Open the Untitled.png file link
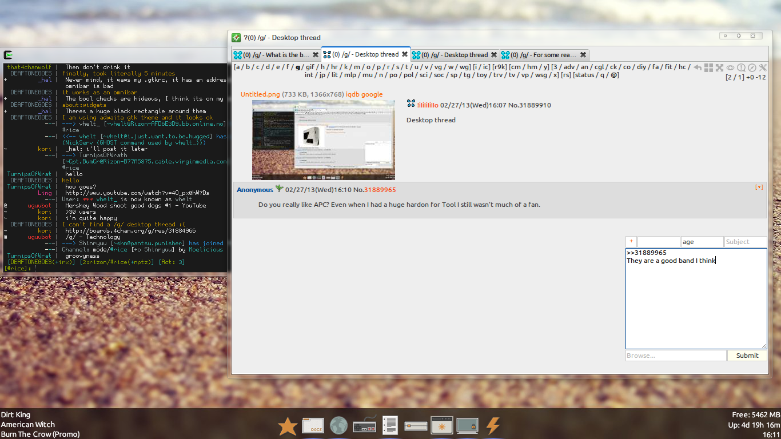781x439 pixels. (260, 94)
